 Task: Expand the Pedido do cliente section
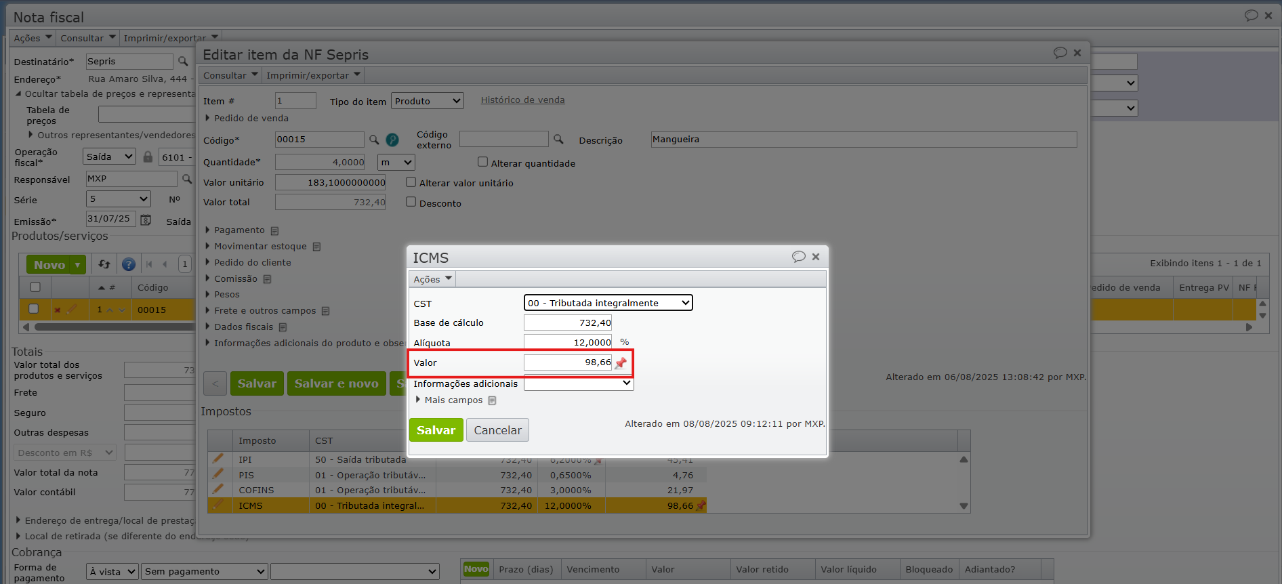pyautogui.click(x=207, y=262)
